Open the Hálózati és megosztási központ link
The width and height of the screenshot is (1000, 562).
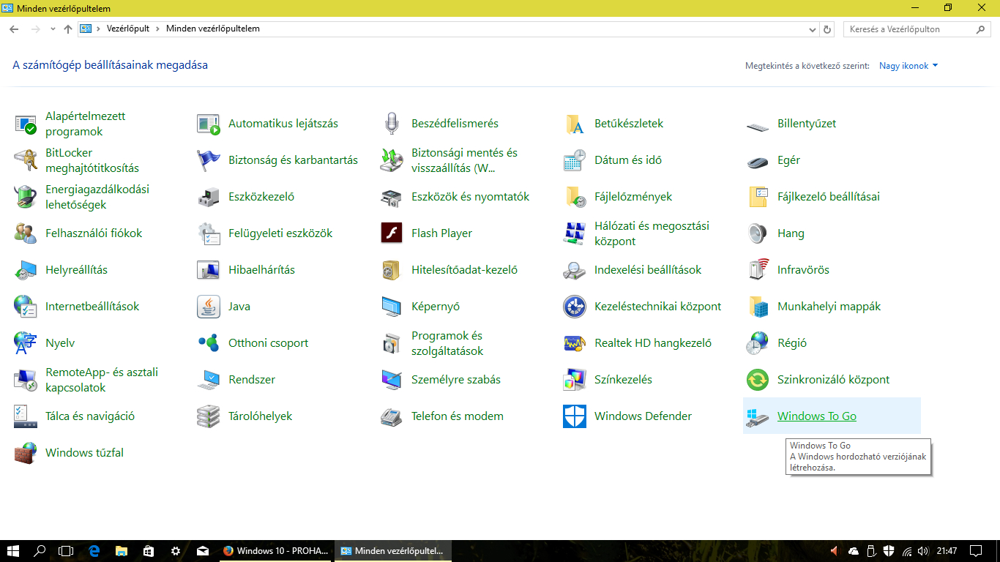point(652,233)
